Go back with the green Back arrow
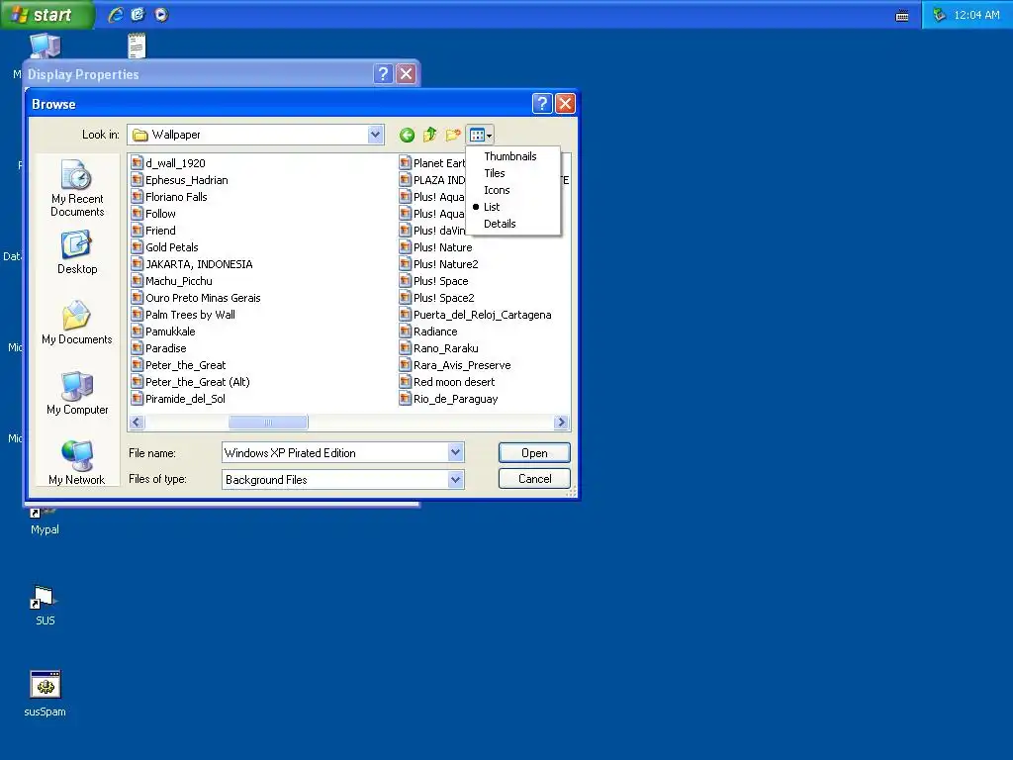Screen dimensions: 1013x760 [x=407, y=135]
